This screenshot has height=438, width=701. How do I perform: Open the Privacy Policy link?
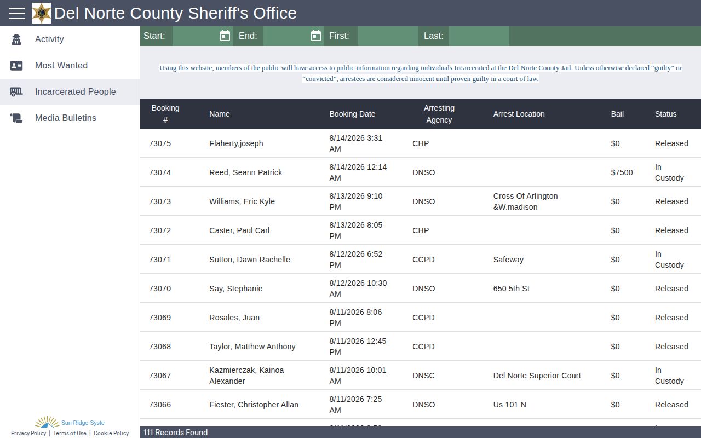28,433
